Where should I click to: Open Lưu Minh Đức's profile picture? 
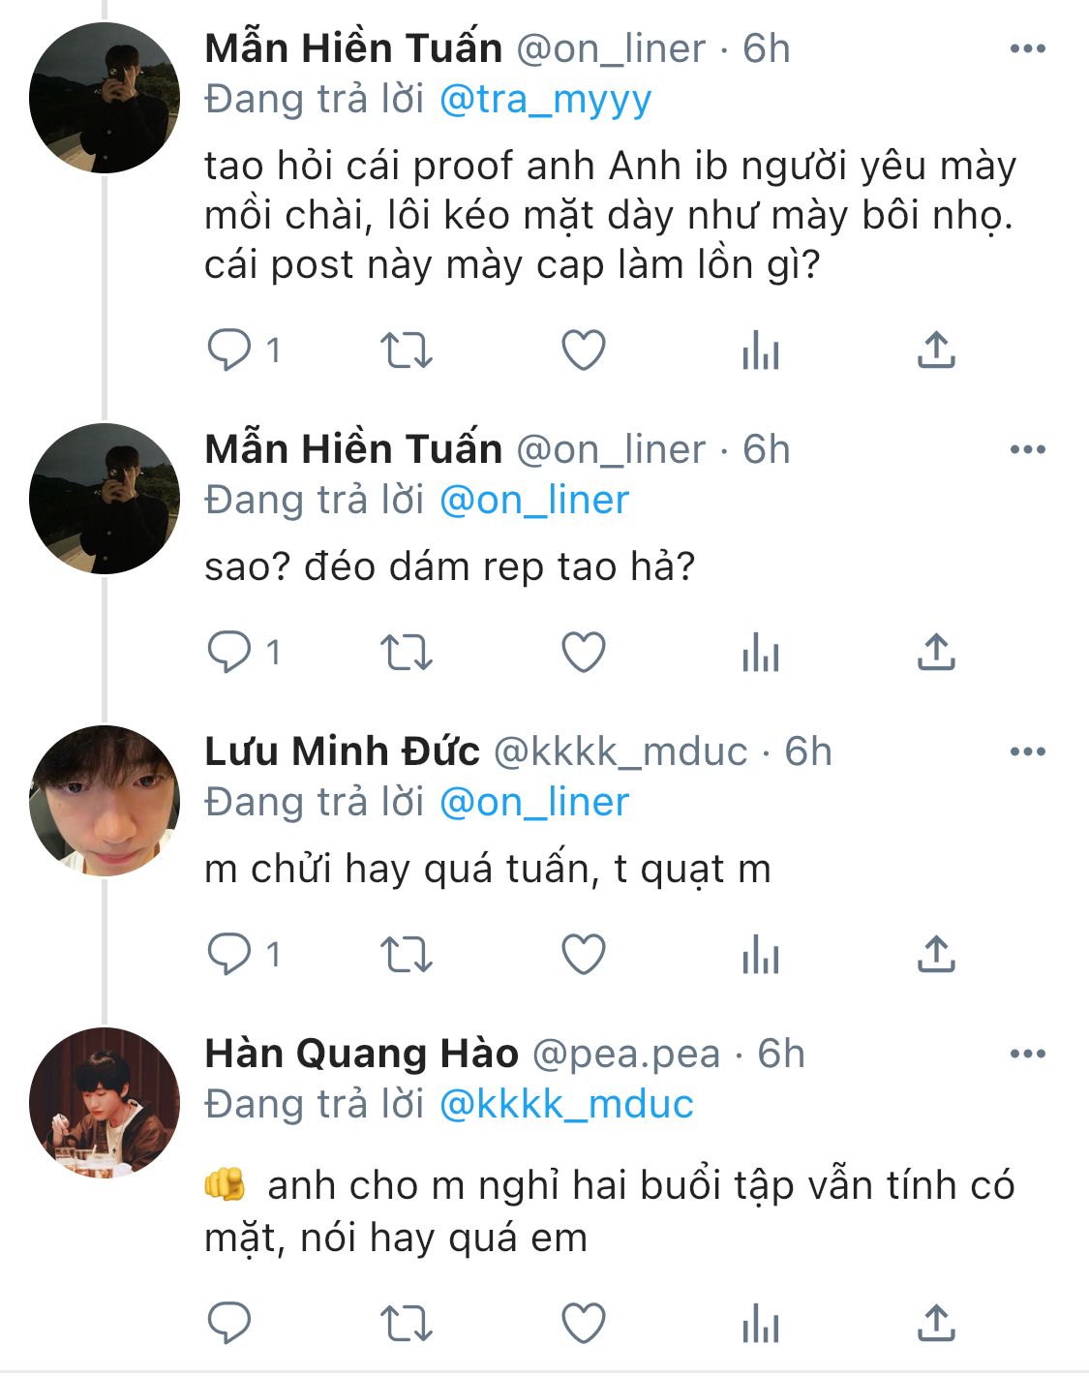coord(105,801)
